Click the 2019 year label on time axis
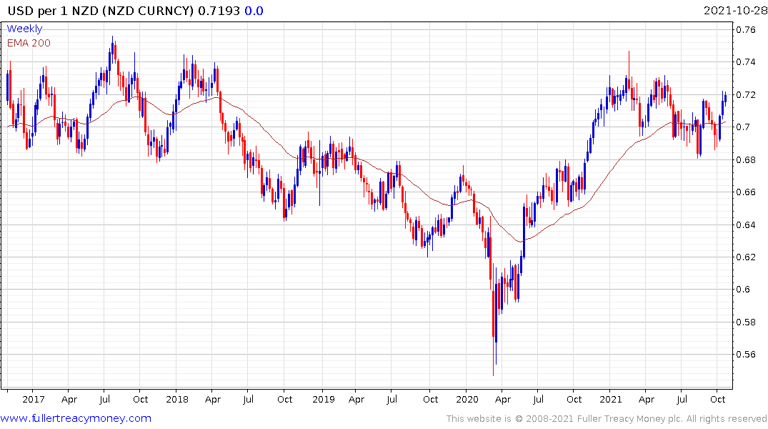768x429 pixels. tap(323, 399)
